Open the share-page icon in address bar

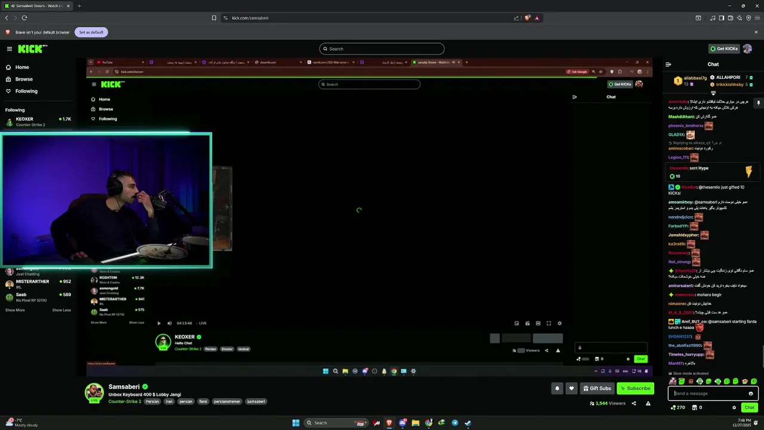516,18
